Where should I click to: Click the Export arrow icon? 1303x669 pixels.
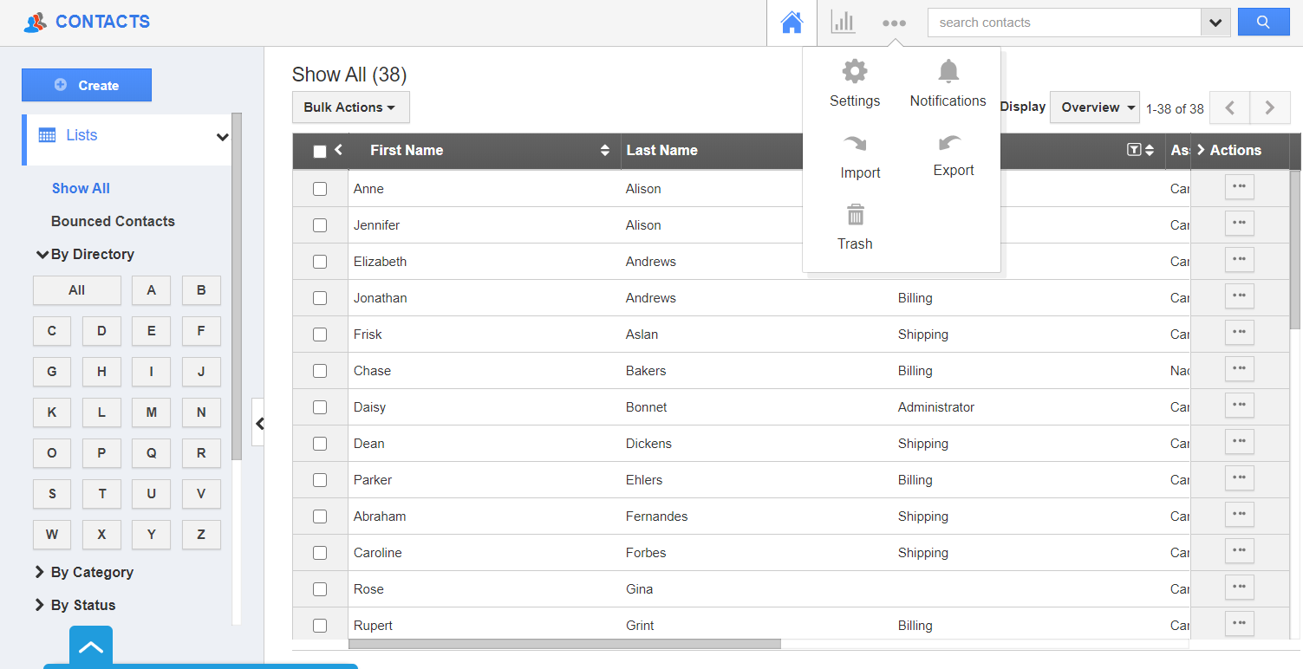950,143
